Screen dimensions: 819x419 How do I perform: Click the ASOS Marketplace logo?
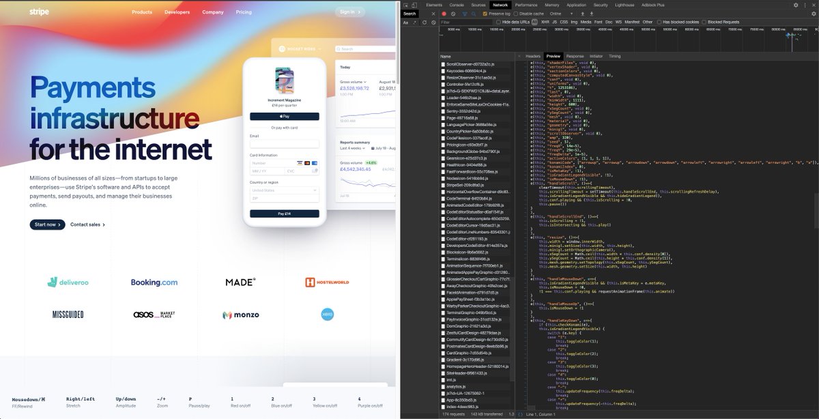154,315
